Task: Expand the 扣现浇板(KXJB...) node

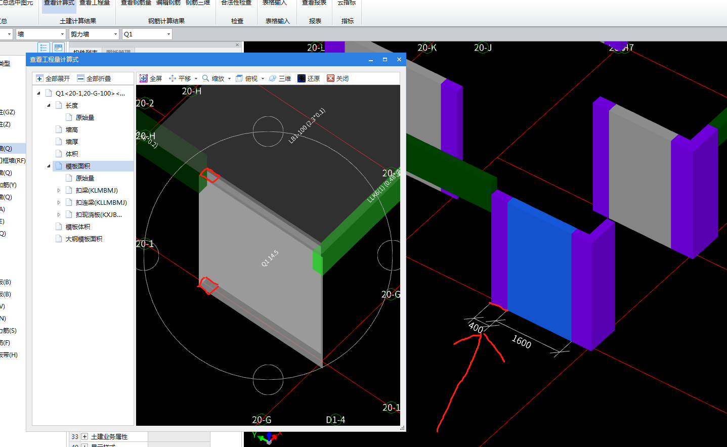Action: coord(59,215)
